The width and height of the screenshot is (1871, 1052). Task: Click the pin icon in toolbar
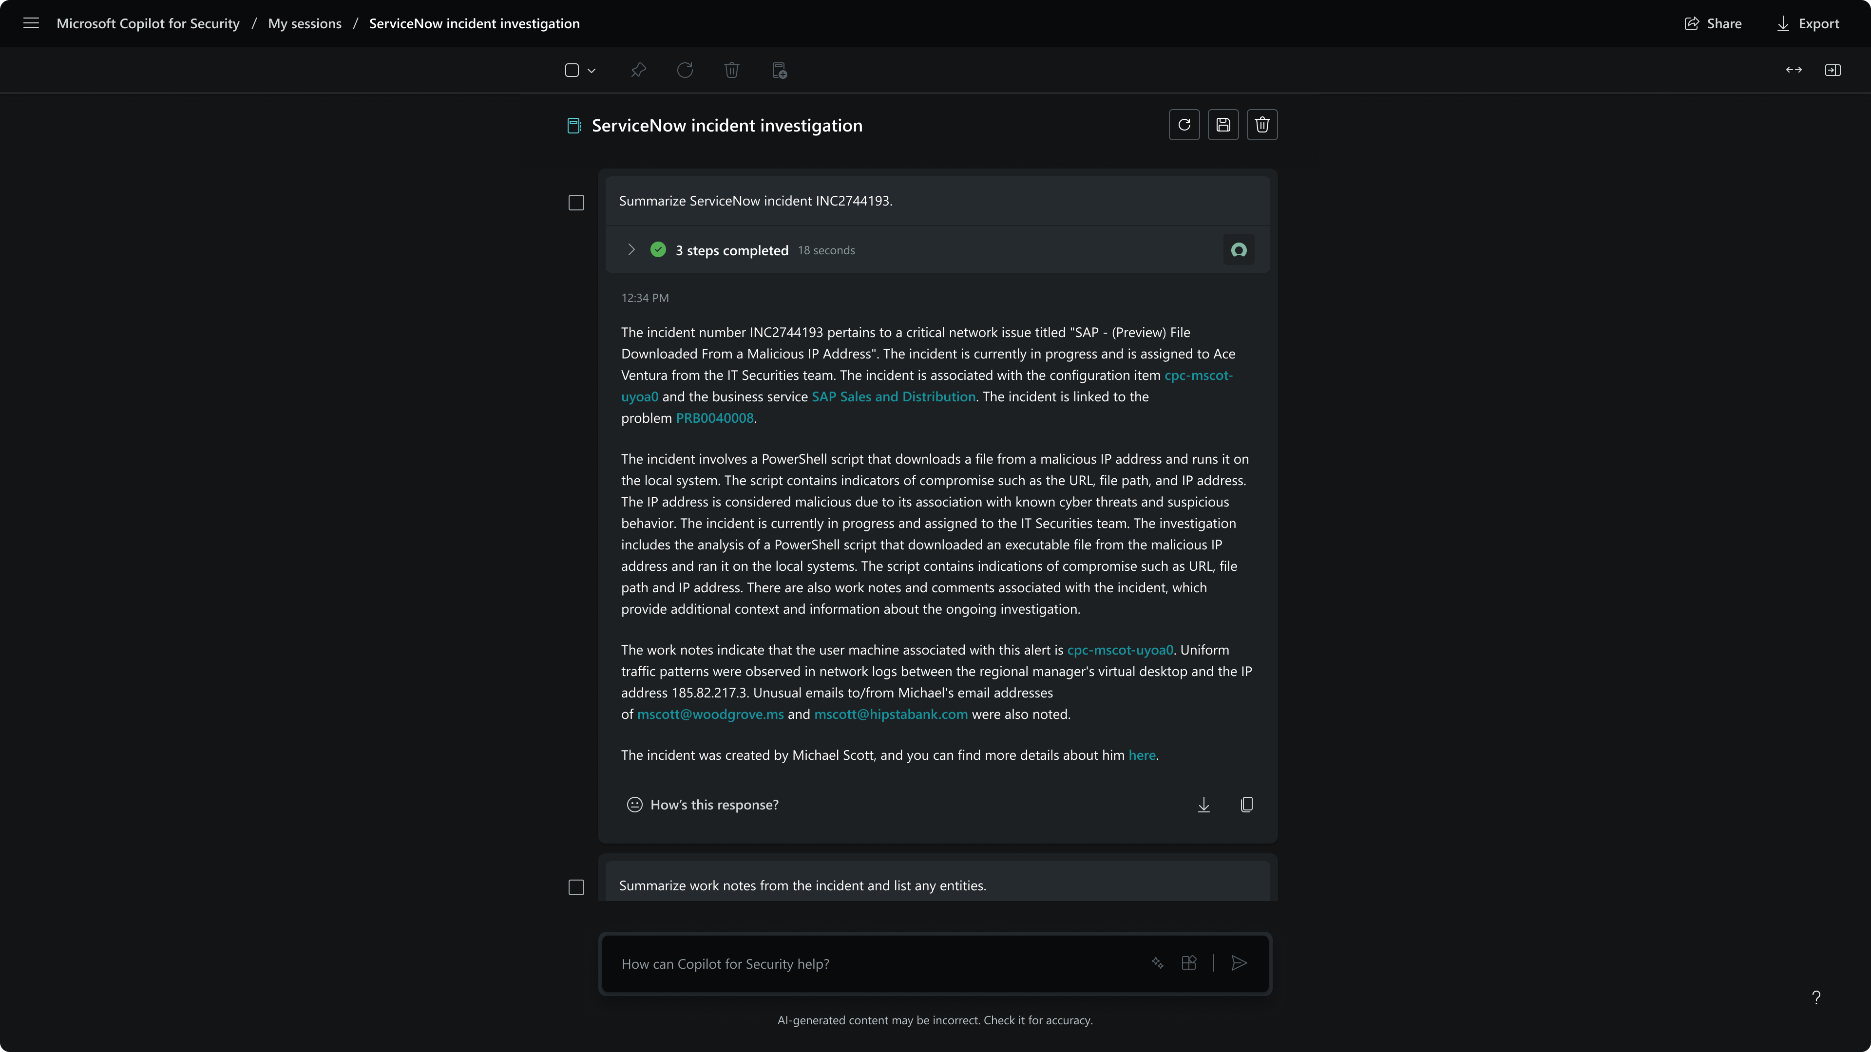(638, 71)
